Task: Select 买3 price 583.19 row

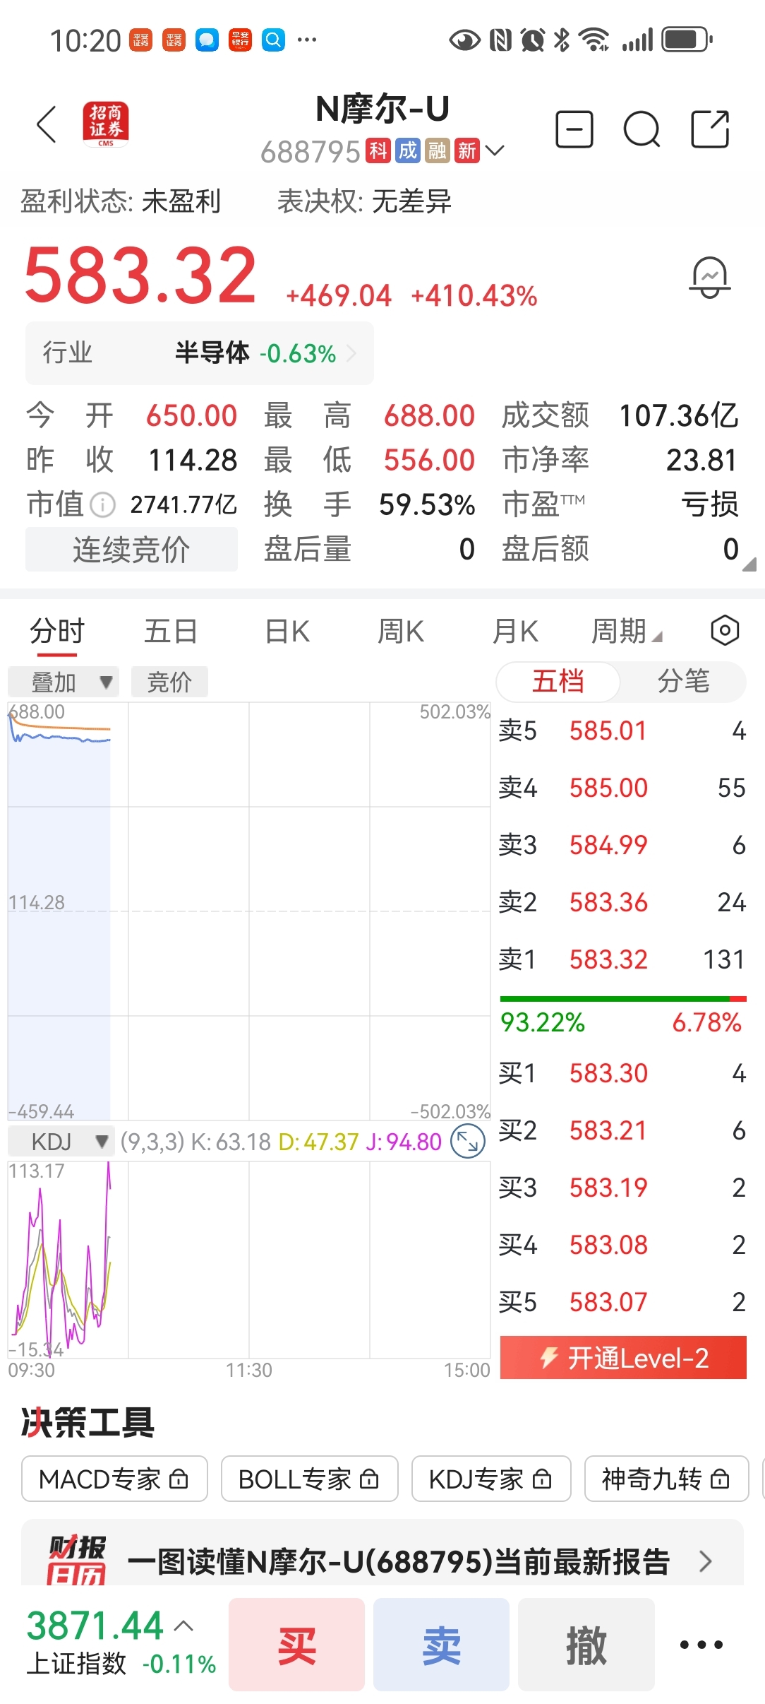Action: click(622, 1188)
